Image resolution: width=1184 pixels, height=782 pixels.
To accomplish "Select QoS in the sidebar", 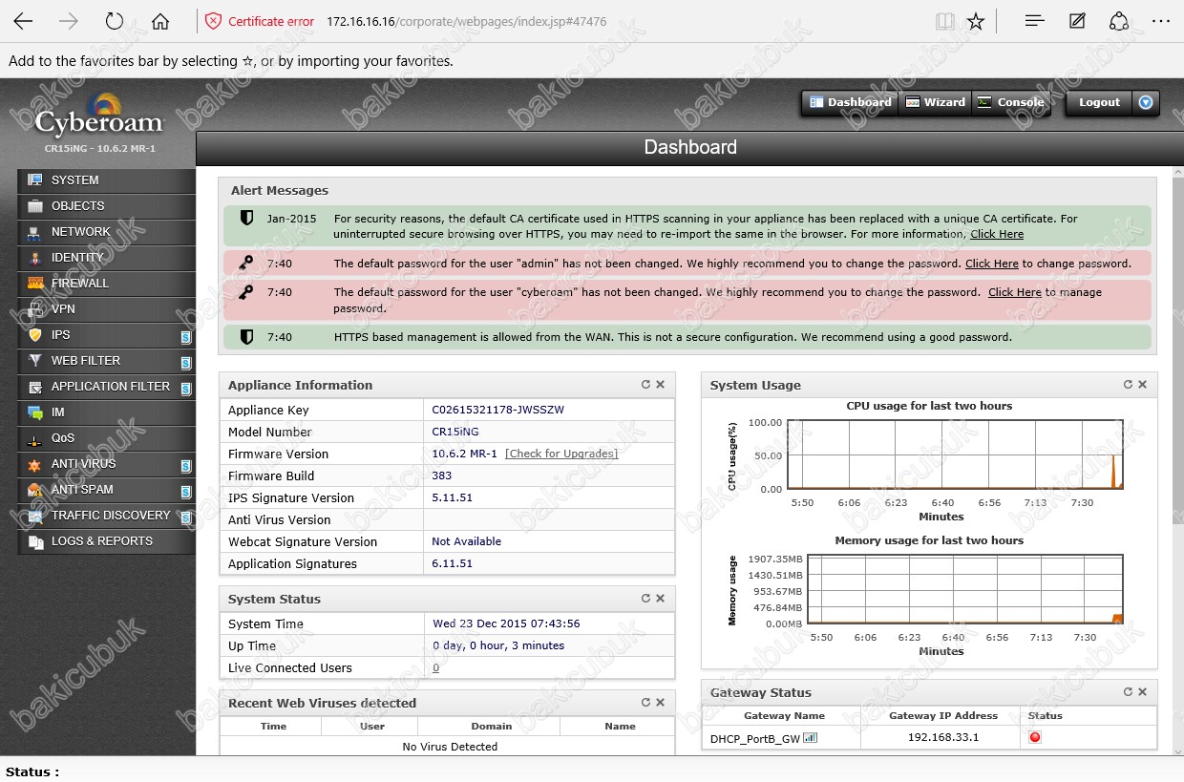I will 106,437.
